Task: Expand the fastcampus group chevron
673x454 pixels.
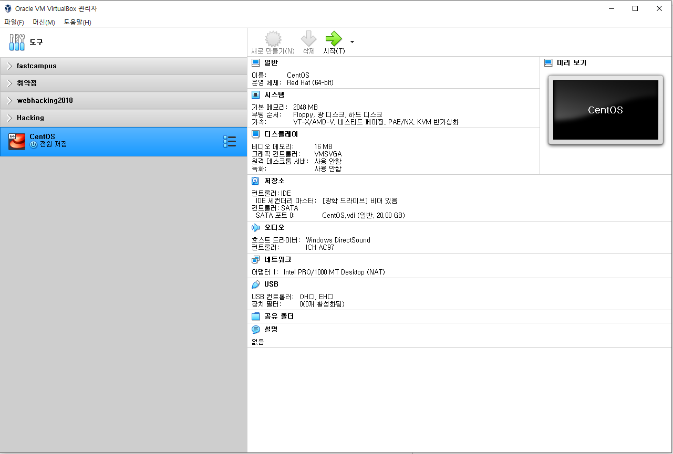Action: coord(9,66)
